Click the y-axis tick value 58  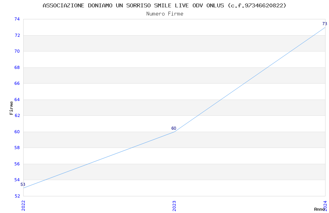[17, 148]
